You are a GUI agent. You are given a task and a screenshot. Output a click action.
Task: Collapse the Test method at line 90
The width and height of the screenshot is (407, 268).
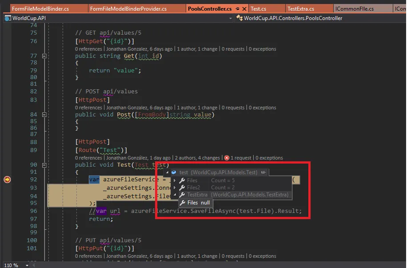44,165
